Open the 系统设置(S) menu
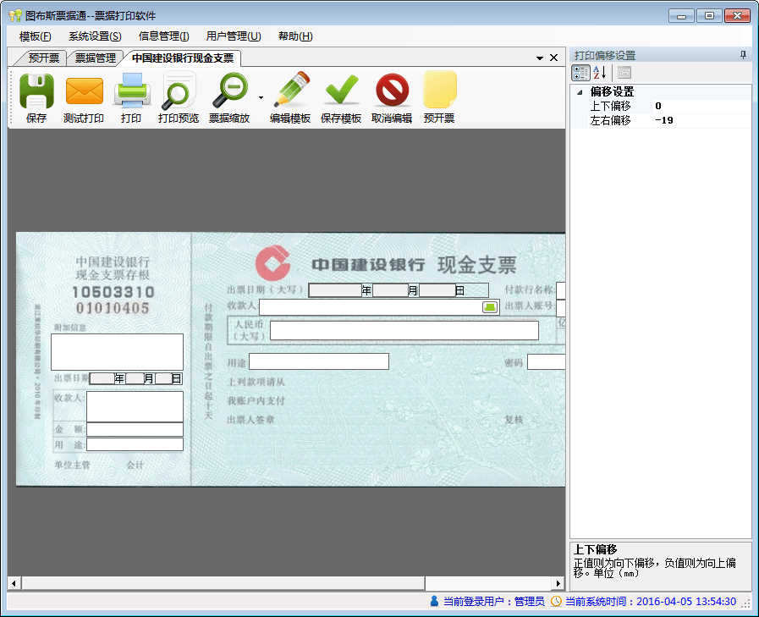The image size is (759, 617). point(95,36)
